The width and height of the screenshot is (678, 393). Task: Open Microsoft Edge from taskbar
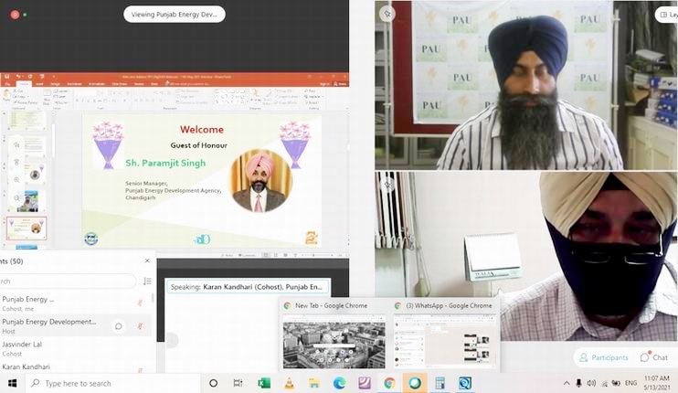point(339,383)
